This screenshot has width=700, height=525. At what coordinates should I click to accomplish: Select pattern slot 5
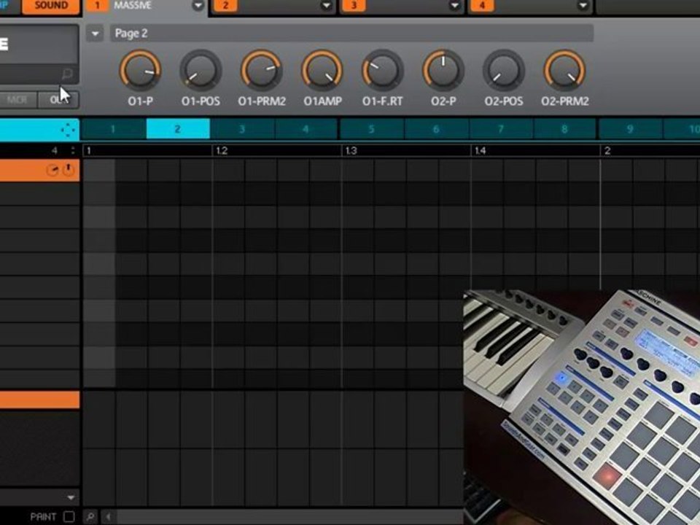pos(371,130)
